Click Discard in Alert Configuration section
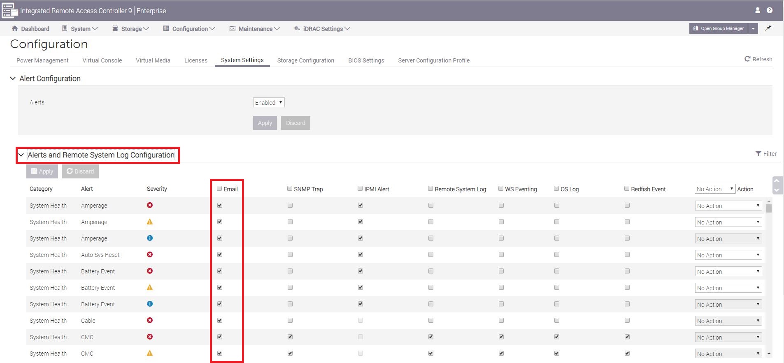Viewport: 784px width, 363px height. coord(295,123)
